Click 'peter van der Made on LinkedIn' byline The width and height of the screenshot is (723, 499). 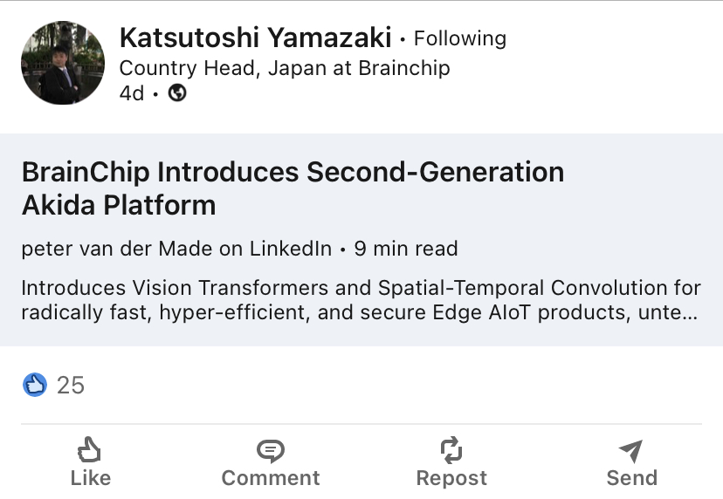click(176, 249)
